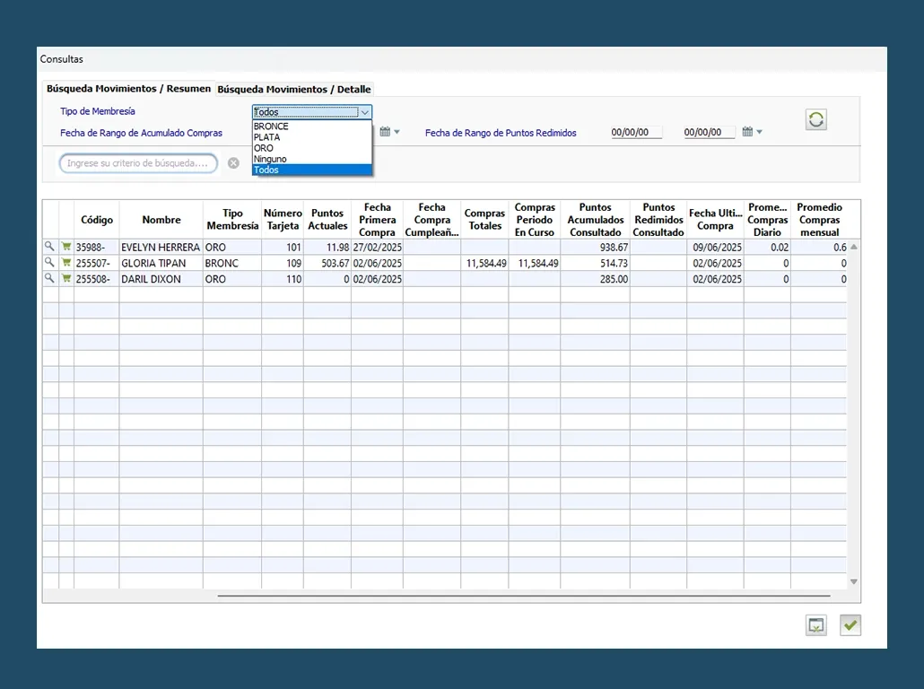Image resolution: width=924 pixels, height=689 pixels.
Task: Click the close-window icon beside the checkmark
Action: pyautogui.click(x=815, y=626)
